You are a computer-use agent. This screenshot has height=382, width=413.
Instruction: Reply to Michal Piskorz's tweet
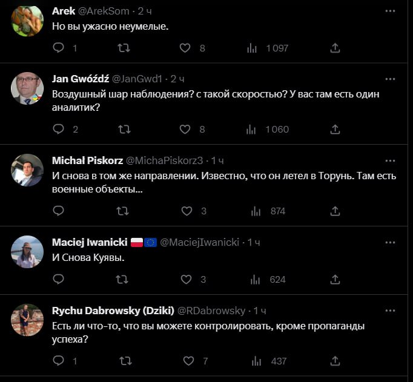point(59,211)
